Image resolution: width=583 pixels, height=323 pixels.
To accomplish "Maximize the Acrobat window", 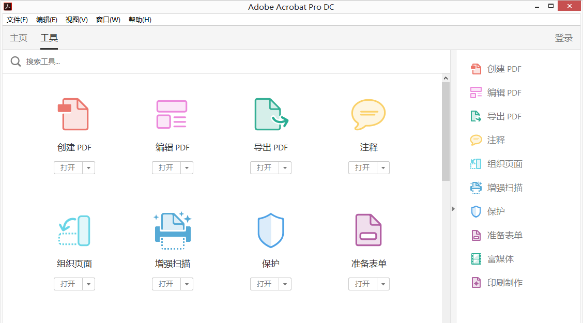I will pyautogui.click(x=551, y=6).
